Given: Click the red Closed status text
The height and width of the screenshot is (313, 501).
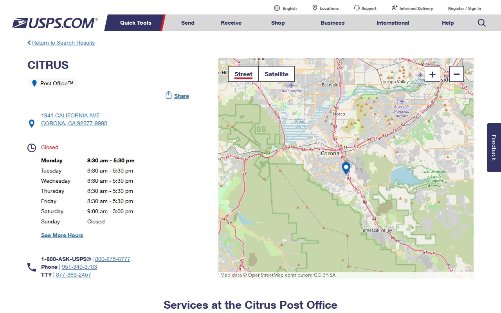Looking at the screenshot, I should tap(50, 147).
